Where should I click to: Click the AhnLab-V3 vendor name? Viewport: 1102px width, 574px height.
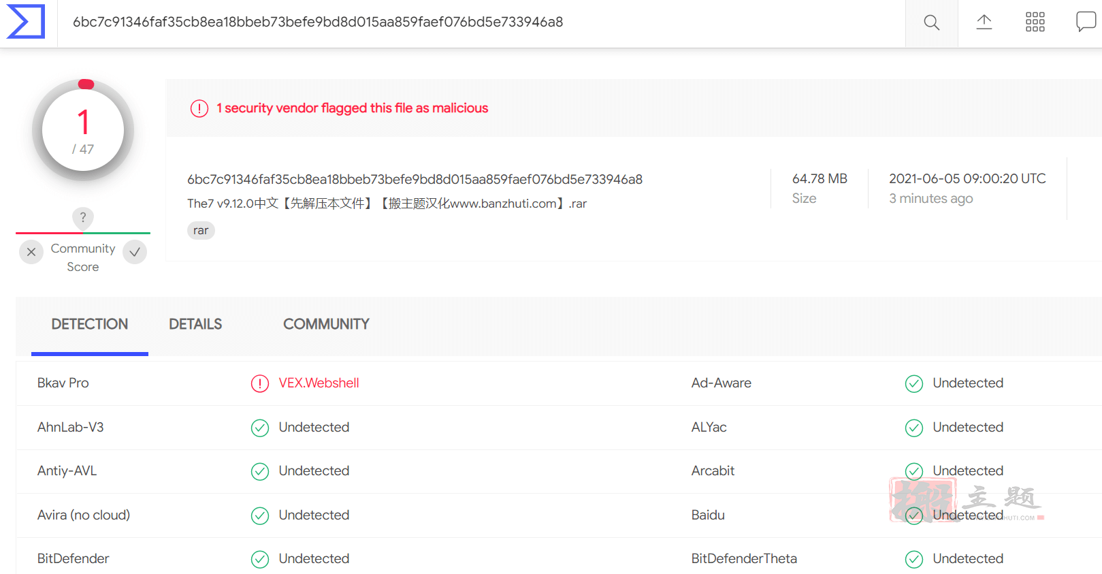pyautogui.click(x=71, y=428)
